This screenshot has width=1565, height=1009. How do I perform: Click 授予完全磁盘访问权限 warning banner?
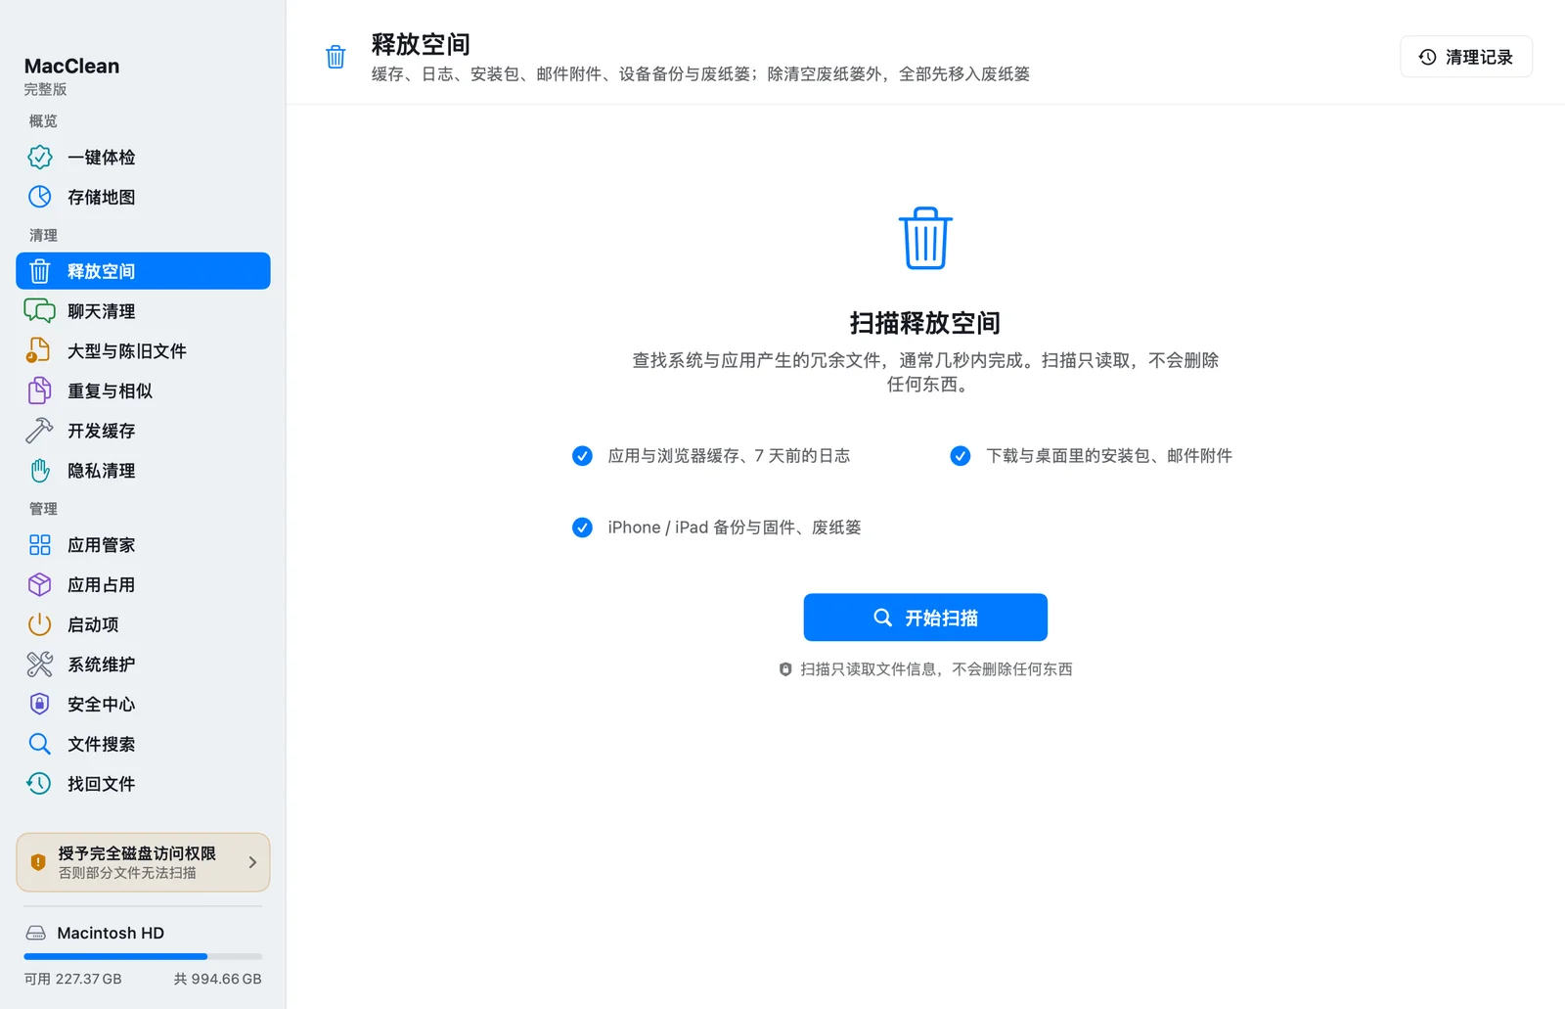[143, 862]
